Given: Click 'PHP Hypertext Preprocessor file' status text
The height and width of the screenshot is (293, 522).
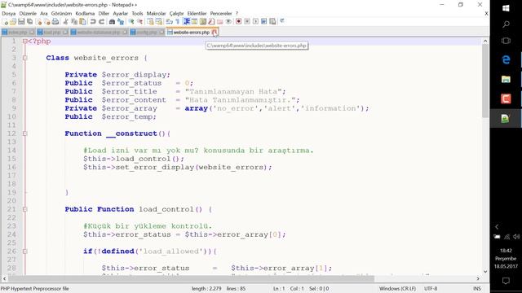Looking at the screenshot, I should (34, 289).
